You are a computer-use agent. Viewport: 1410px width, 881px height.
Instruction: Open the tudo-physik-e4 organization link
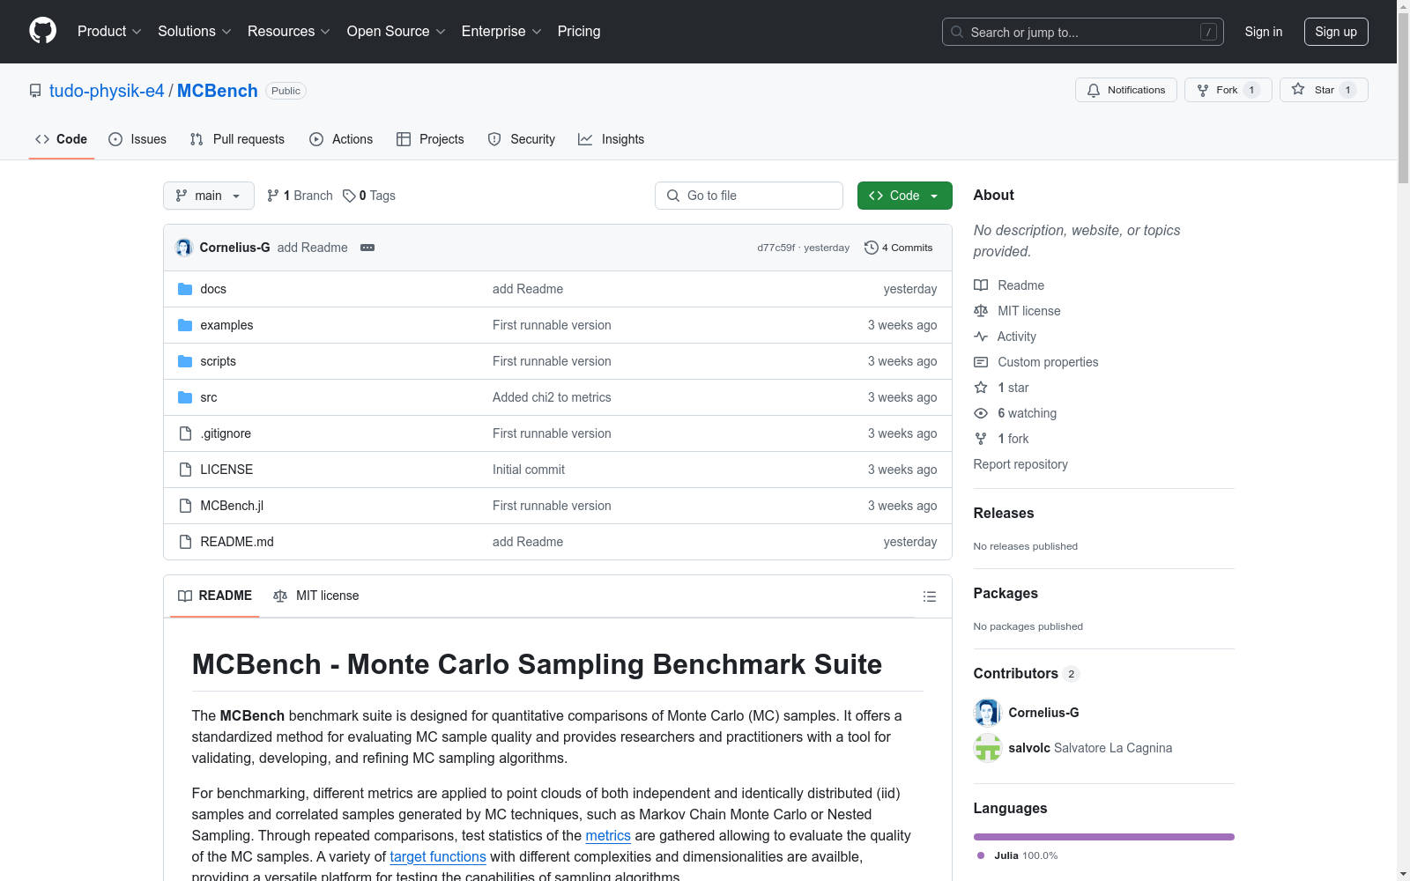pos(107,91)
